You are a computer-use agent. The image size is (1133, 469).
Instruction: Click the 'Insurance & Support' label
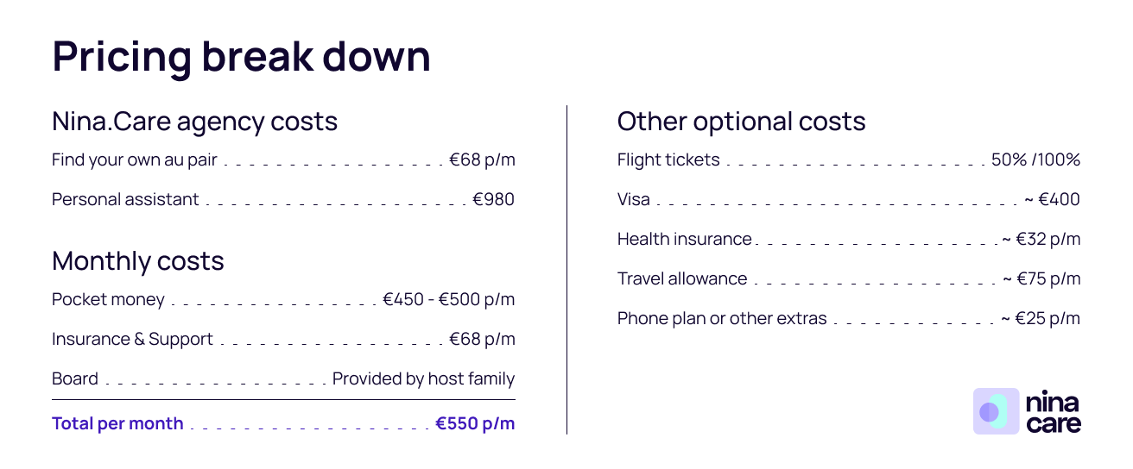pos(132,340)
